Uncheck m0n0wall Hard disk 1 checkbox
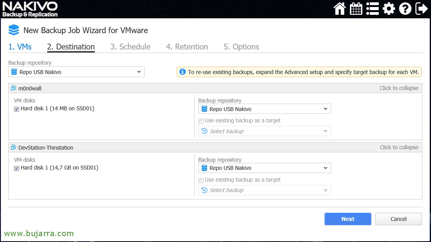This screenshot has width=431, height=242. (x=16, y=110)
